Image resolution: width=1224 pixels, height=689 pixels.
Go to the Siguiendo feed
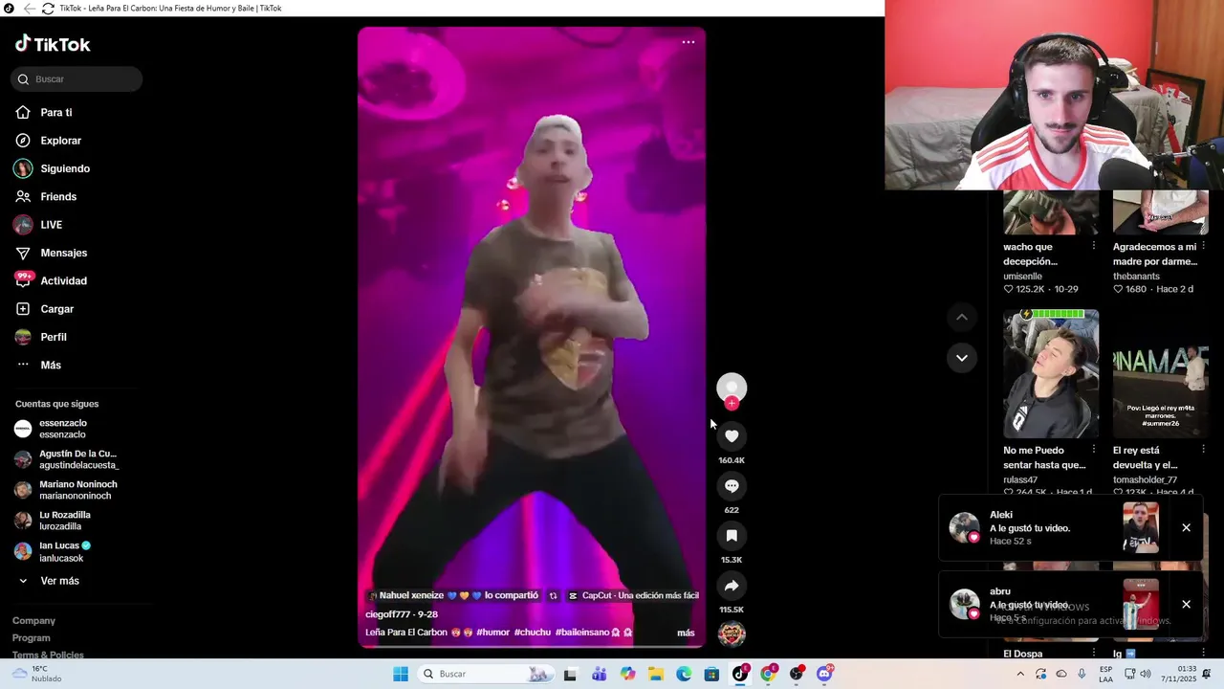tap(64, 168)
